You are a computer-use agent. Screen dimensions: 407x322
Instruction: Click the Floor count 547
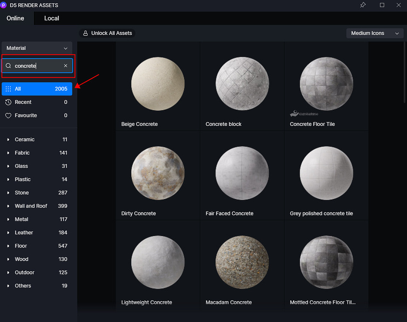[x=63, y=246]
